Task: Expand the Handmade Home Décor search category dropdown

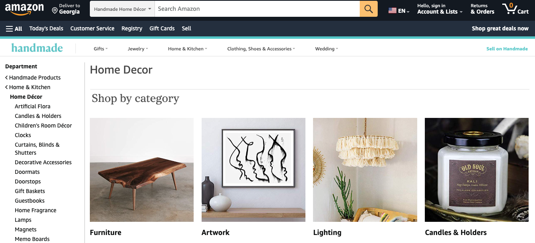Action: (122, 9)
